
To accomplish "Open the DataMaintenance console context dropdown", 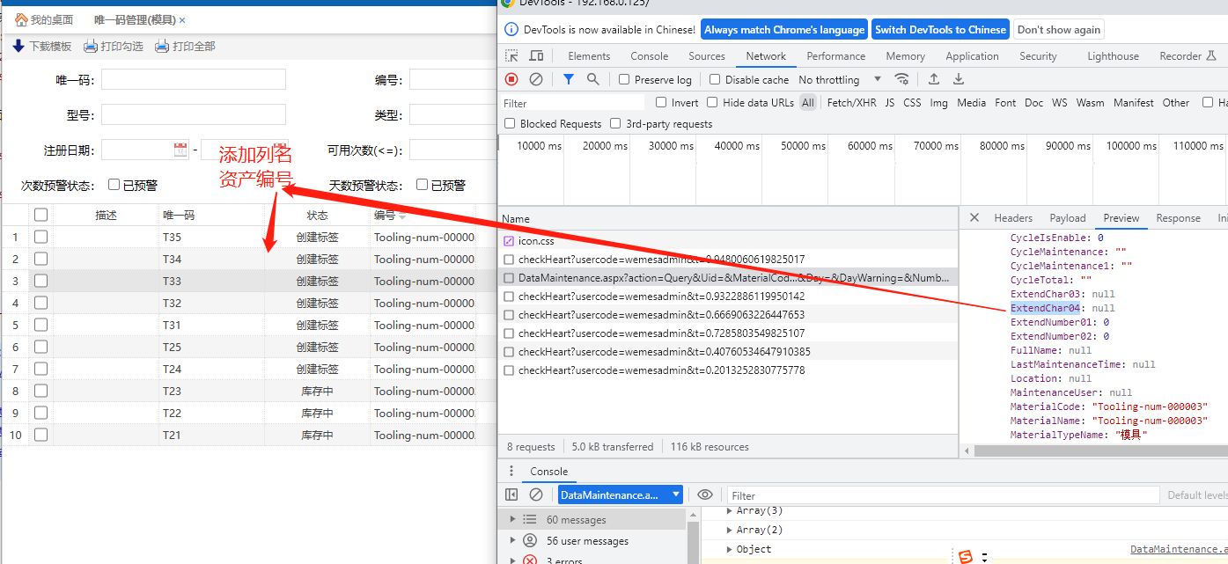I will tap(620, 495).
